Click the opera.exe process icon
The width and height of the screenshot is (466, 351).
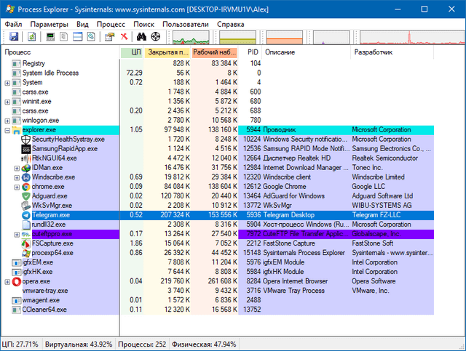[x=16, y=281]
